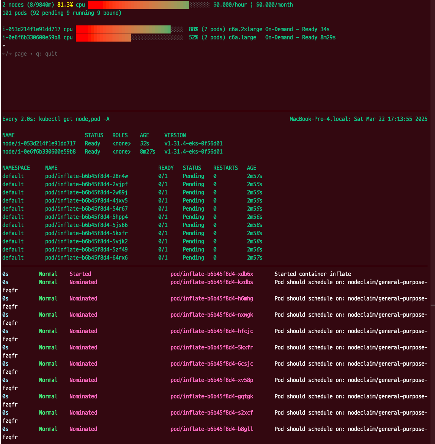This screenshot has width=435, height=444.
Task: Click '88% (7 pods)' usage text
Action: pyautogui.click(x=207, y=29)
